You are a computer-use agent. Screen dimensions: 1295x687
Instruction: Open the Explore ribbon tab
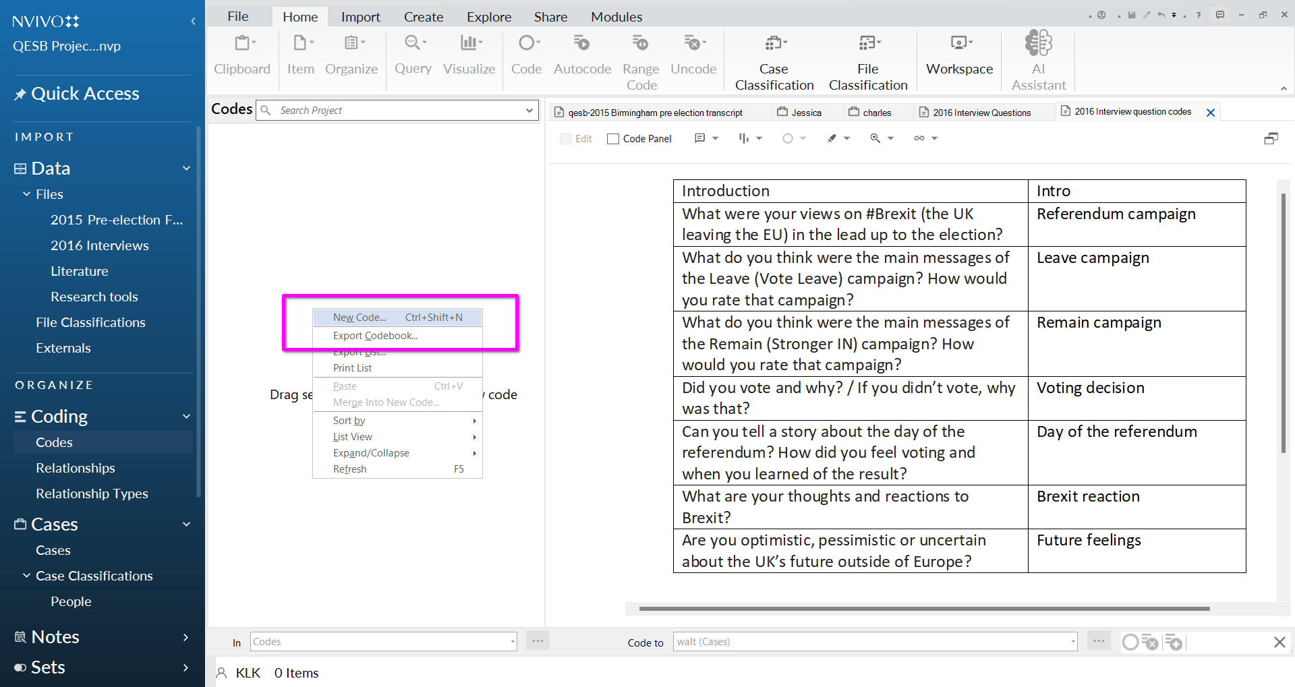pos(488,17)
